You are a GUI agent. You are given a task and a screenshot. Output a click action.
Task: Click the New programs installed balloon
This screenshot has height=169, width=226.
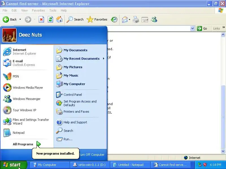tap(55, 154)
